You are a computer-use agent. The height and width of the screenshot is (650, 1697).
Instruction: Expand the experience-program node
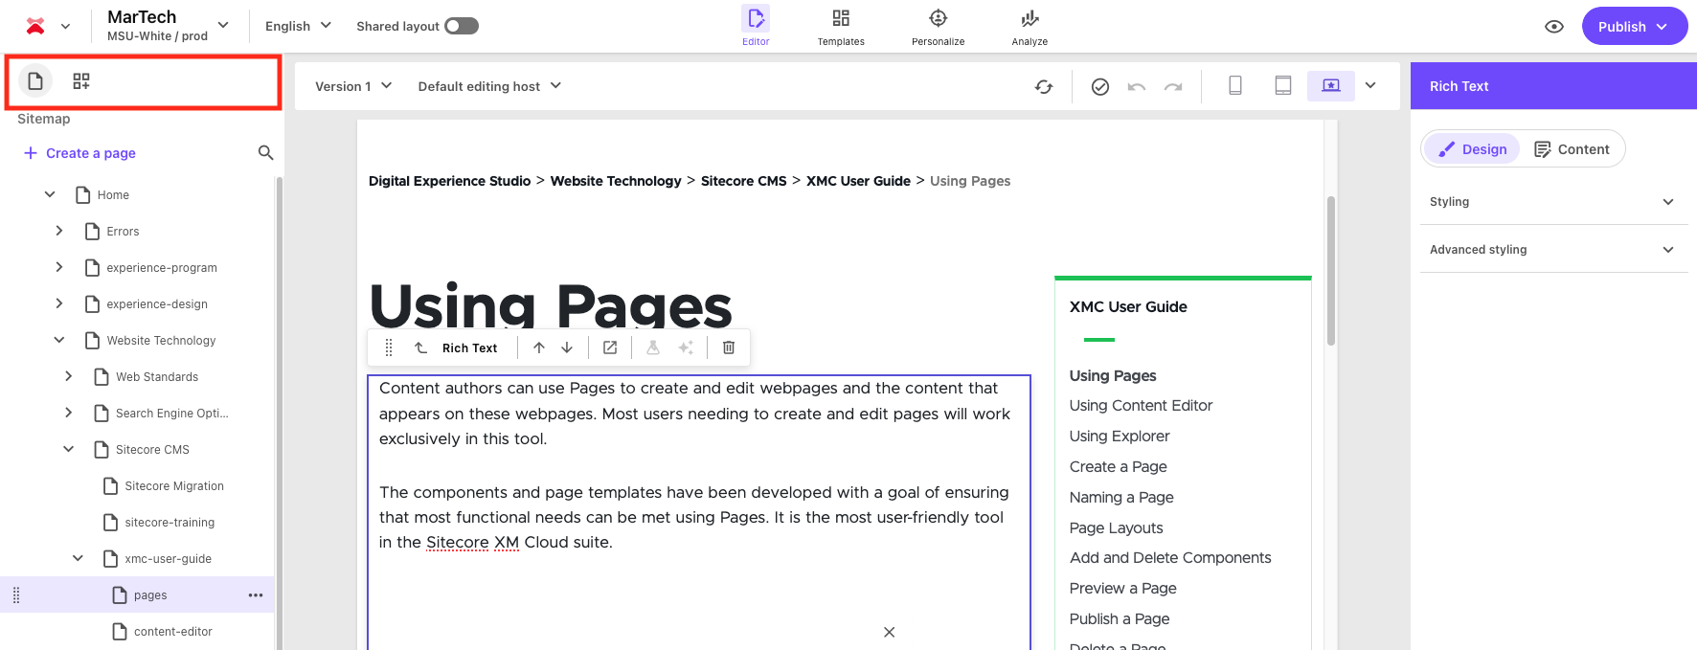pyautogui.click(x=59, y=267)
